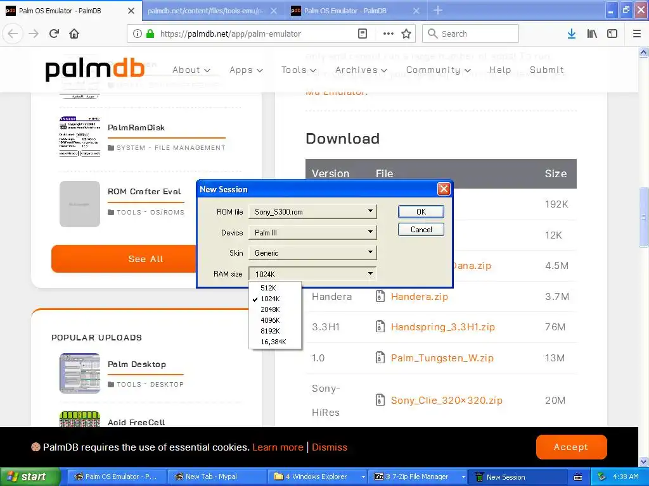Click the palmdb logo
The image size is (649, 486).
pyautogui.click(x=95, y=69)
